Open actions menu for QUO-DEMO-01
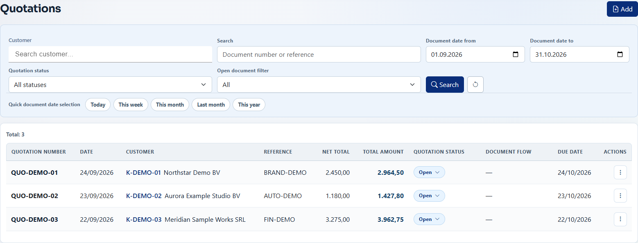Screen dimensions: 638x243 click(620, 172)
